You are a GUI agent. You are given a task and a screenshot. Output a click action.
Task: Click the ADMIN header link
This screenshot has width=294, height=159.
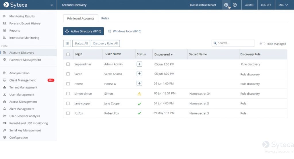[x=249, y=5]
